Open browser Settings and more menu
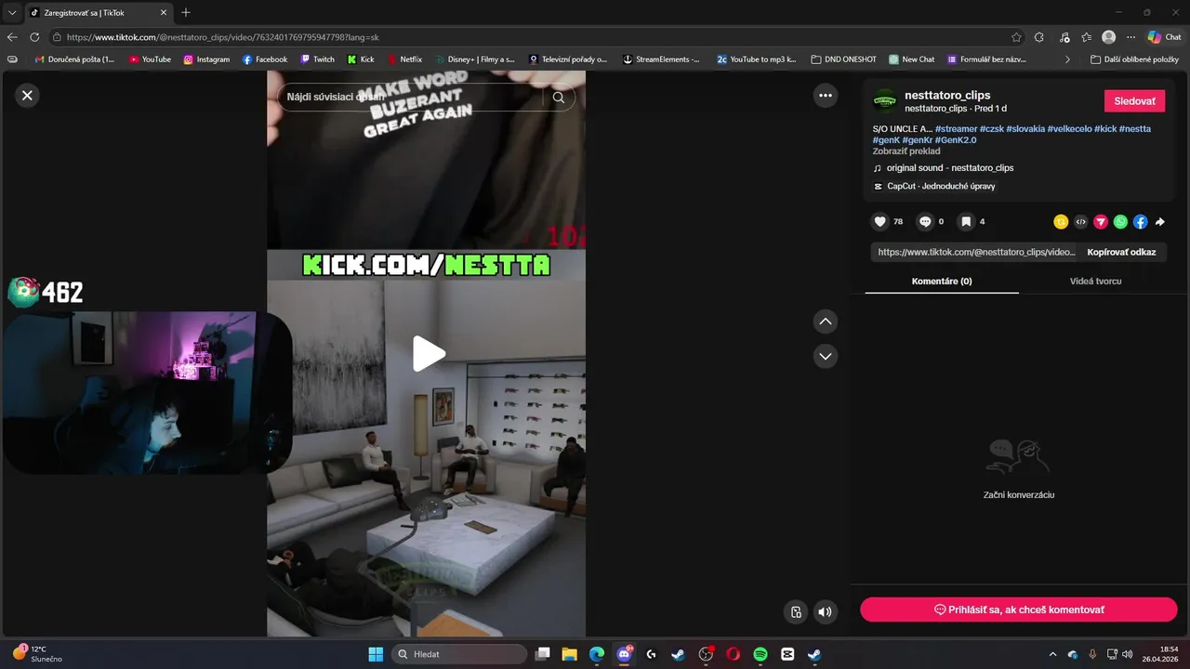The image size is (1190, 669). coord(1130,37)
